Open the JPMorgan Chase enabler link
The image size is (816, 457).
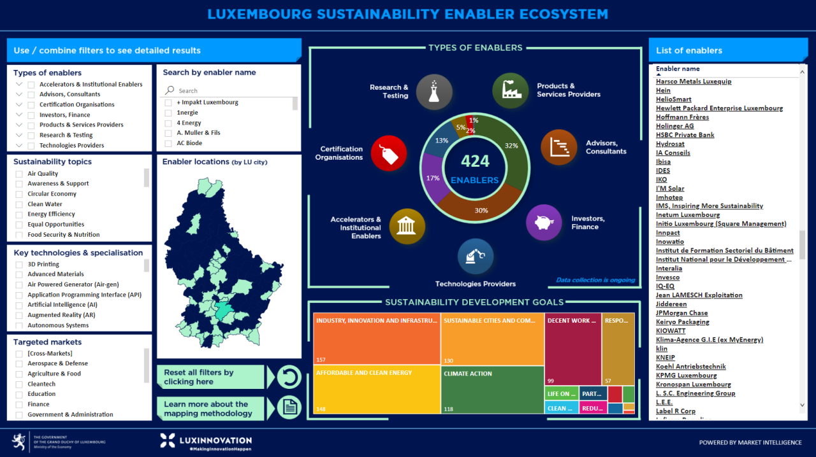(681, 313)
